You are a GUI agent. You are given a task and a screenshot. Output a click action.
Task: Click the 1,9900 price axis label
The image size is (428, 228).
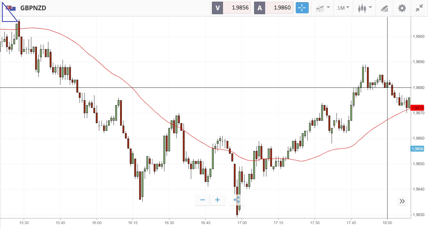(x=419, y=36)
